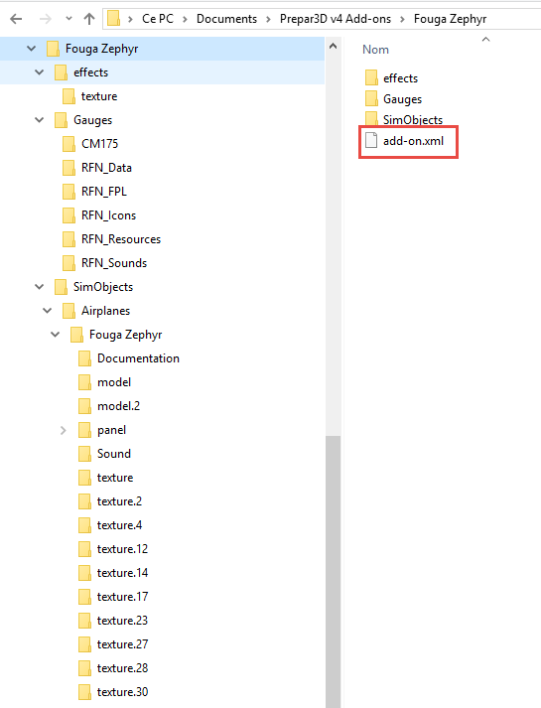Collapse the Airplanes tree node
The height and width of the screenshot is (708, 541).
[47, 311]
